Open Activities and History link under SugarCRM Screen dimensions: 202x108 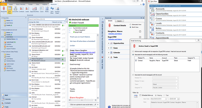pyautogui.click(x=115, y=39)
